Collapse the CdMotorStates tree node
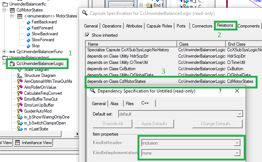Viewport: 262px width, 162px height. point(4,10)
